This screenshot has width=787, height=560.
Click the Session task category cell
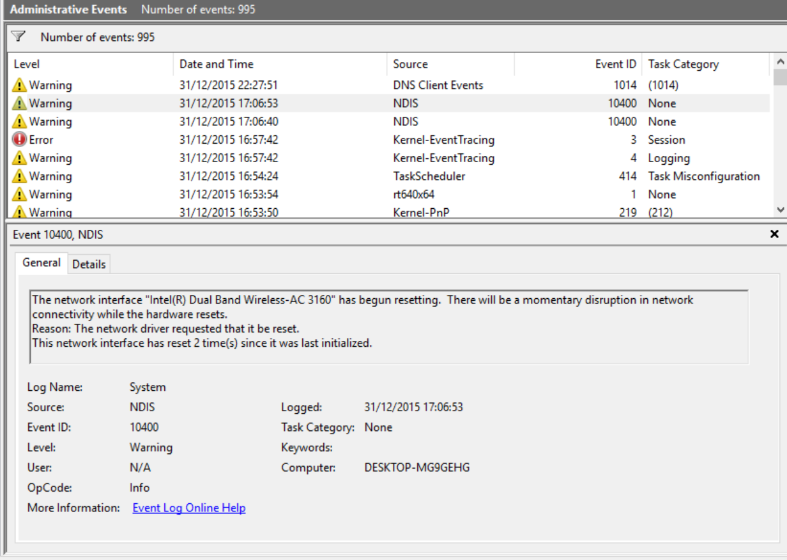tap(666, 140)
